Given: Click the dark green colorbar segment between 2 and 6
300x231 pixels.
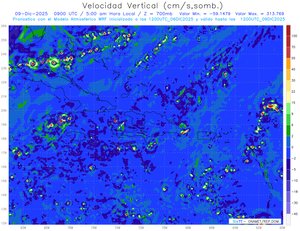Looking at the screenshot, I should (x=288, y=130).
